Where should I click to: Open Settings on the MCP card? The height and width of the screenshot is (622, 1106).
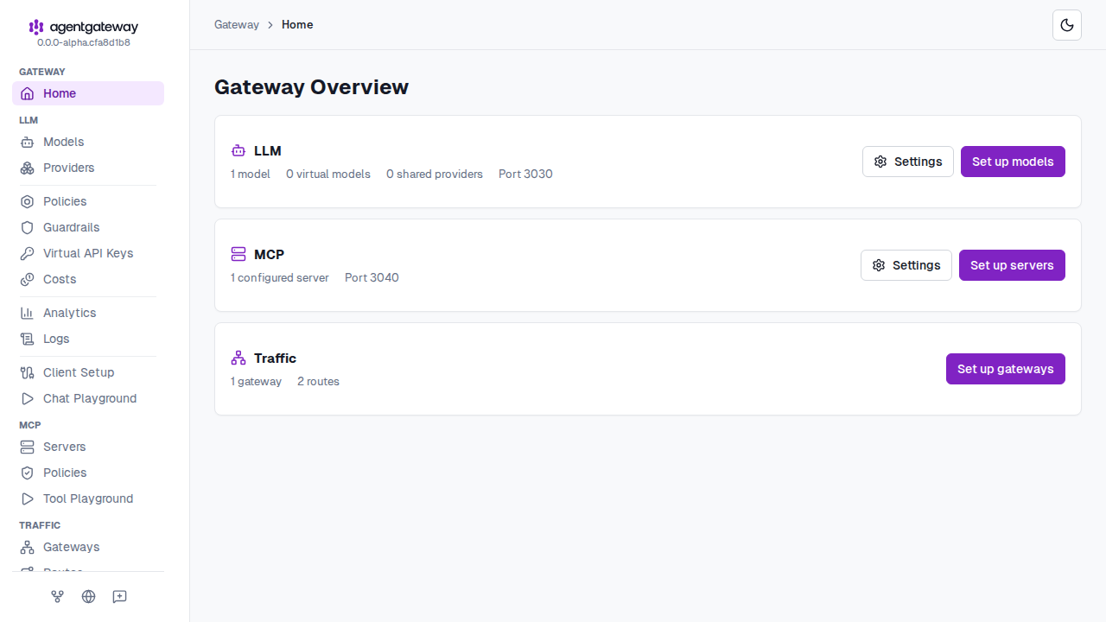tap(906, 265)
